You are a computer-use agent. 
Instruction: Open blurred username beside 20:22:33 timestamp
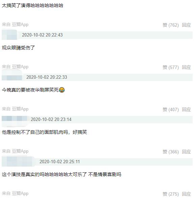pos(12,76)
